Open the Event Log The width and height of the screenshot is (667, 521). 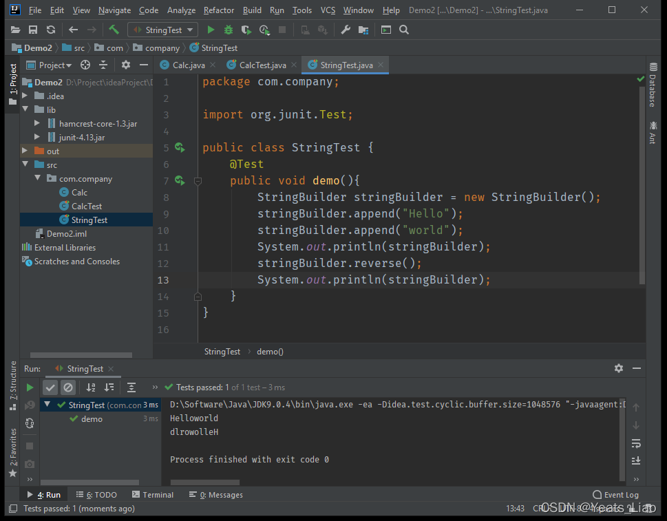click(615, 495)
